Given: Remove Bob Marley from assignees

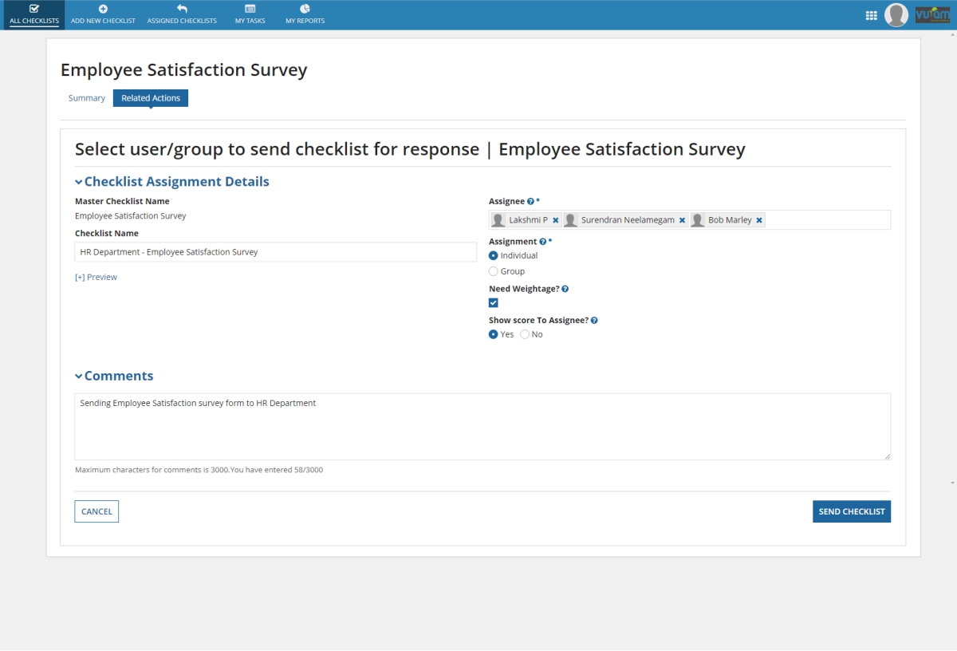Looking at the screenshot, I should 759,220.
